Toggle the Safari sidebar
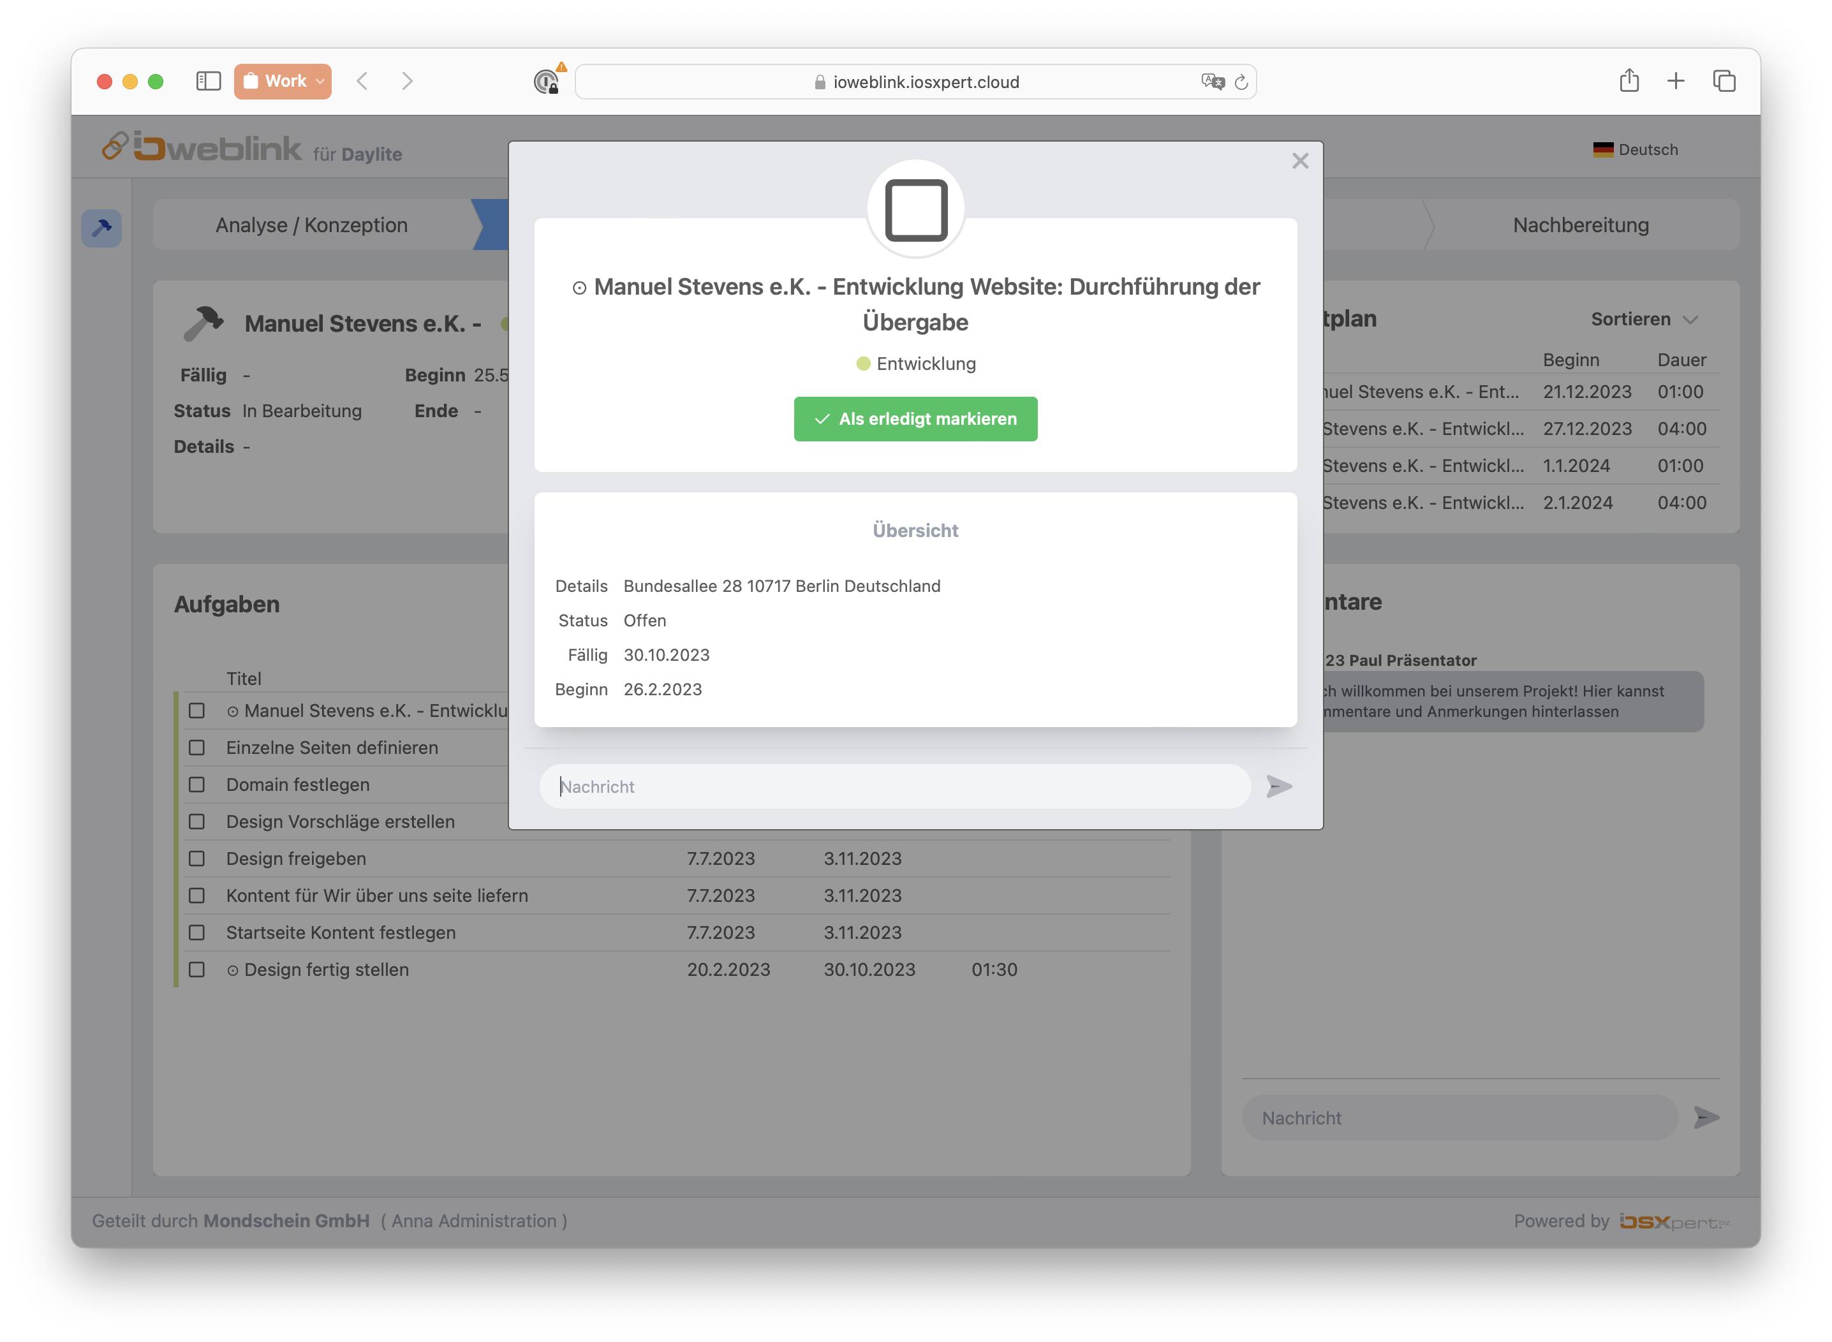Viewport: 1832px width, 1342px height. 208,81
